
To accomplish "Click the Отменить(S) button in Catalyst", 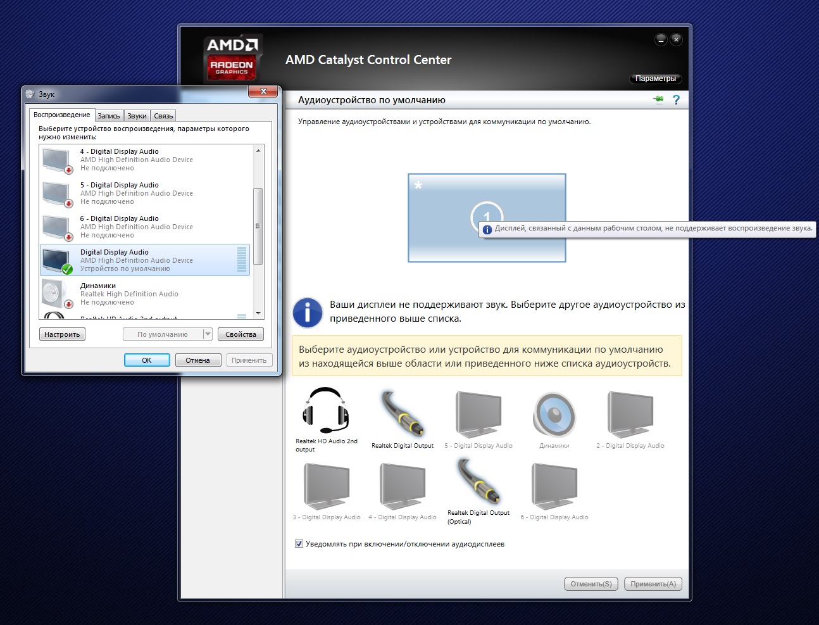I will pyautogui.click(x=591, y=584).
